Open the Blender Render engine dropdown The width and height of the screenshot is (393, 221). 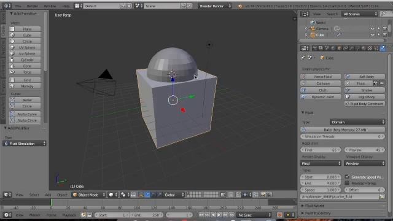[x=214, y=6]
